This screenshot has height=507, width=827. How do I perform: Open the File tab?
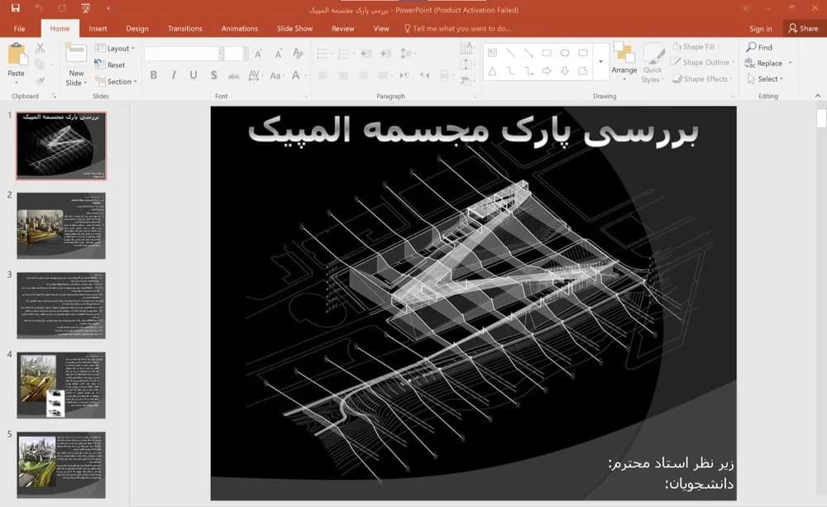click(20, 28)
